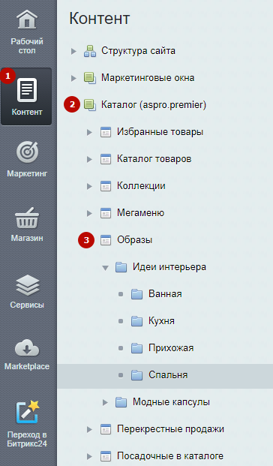Open the Marketplace cloud download icon

coord(27,347)
